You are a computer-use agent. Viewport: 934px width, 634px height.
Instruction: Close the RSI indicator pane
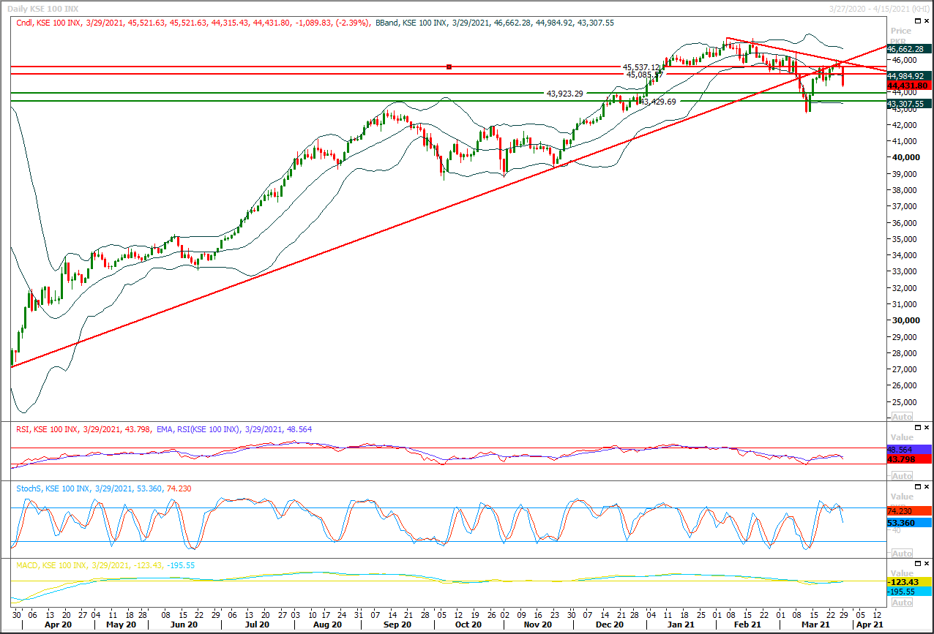(927, 428)
